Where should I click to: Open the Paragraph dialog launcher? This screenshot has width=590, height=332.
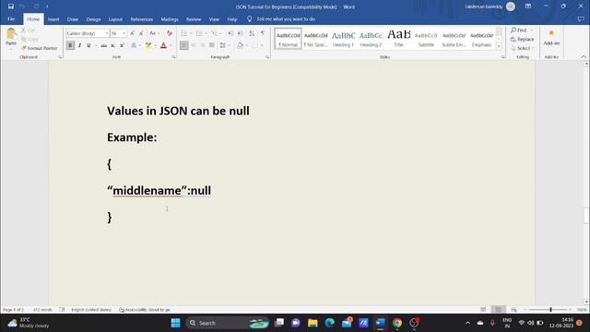coord(267,57)
